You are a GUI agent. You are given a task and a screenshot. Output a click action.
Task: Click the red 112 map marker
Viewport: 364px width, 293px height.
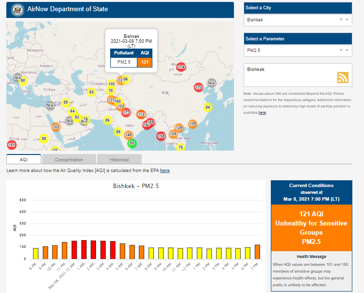tap(141, 114)
